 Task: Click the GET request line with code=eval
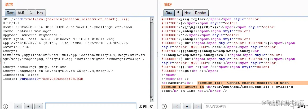(x=66, y=19)
